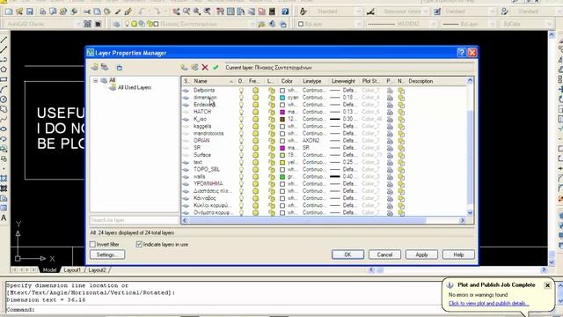Toggle On lightbulb for TOPO_SBL layer
This screenshot has height=317, width=563.
pos(241,169)
